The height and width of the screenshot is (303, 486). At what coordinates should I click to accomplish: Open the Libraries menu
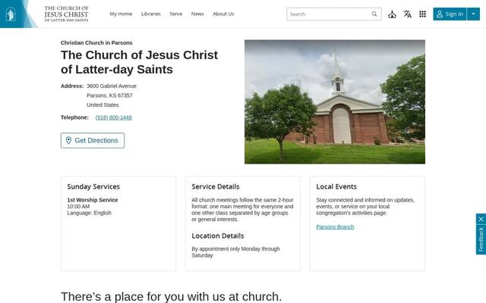pyautogui.click(x=151, y=14)
